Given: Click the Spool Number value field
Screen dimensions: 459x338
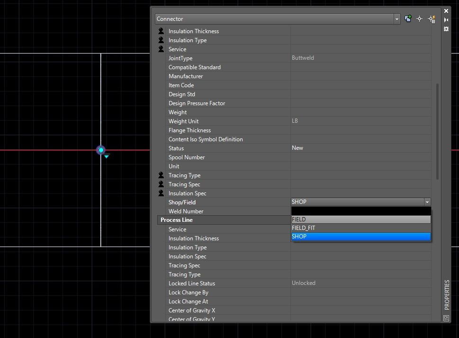Looking at the screenshot, I should 360,157.
